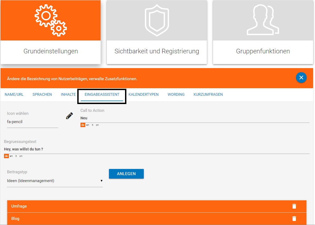Select the EINGABEASSISTENT tab
Image resolution: width=315 pixels, height=225 pixels.
tap(102, 95)
